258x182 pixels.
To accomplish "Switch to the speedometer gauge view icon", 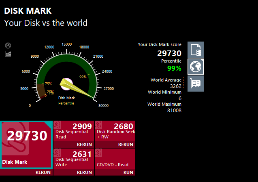I will tap(8, 46).
